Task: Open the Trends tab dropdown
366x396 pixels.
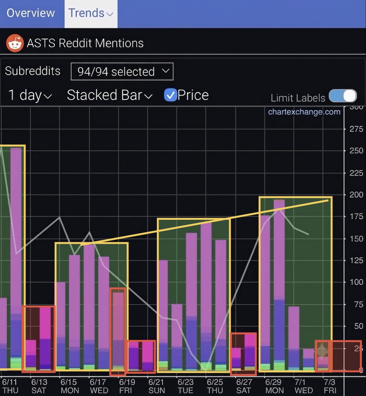Action: tap(91, 13)
